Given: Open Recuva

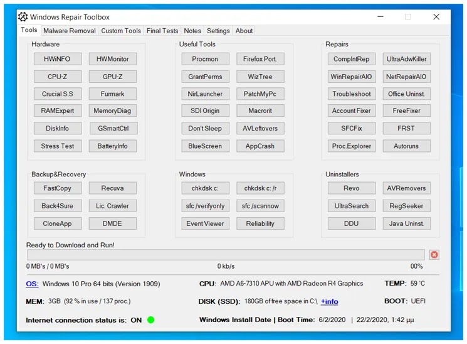Looking at the screenshot, I should pyautogui.click(x=113, y=188).
